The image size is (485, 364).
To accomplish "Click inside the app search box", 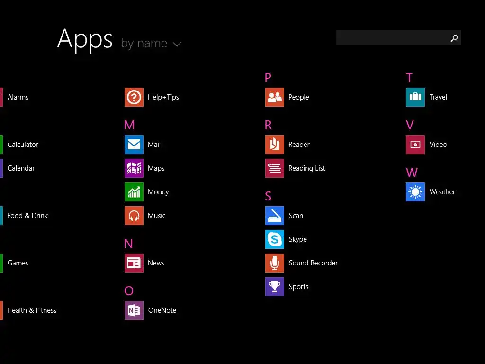I will click(398, 38).
